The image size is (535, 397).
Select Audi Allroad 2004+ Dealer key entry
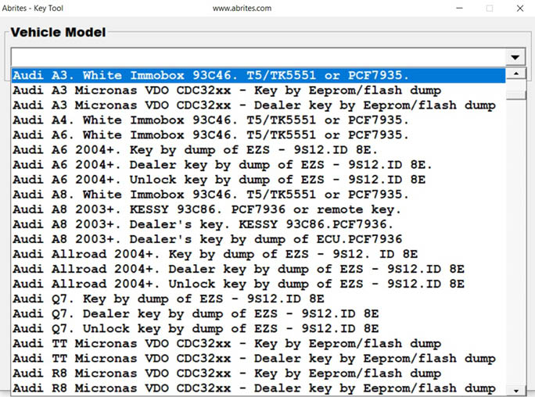tap(239, 269)
